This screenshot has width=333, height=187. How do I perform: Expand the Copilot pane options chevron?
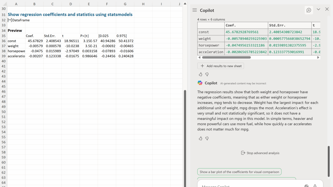point(318,9)
